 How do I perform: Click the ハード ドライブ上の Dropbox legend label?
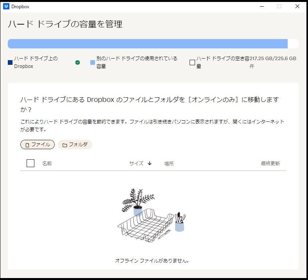pos(36,62)
